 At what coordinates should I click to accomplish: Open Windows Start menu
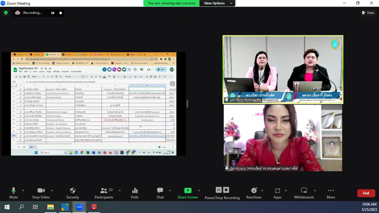click(7, 207)
